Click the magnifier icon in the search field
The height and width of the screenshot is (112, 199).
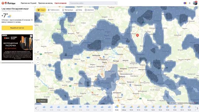[115, 3]
